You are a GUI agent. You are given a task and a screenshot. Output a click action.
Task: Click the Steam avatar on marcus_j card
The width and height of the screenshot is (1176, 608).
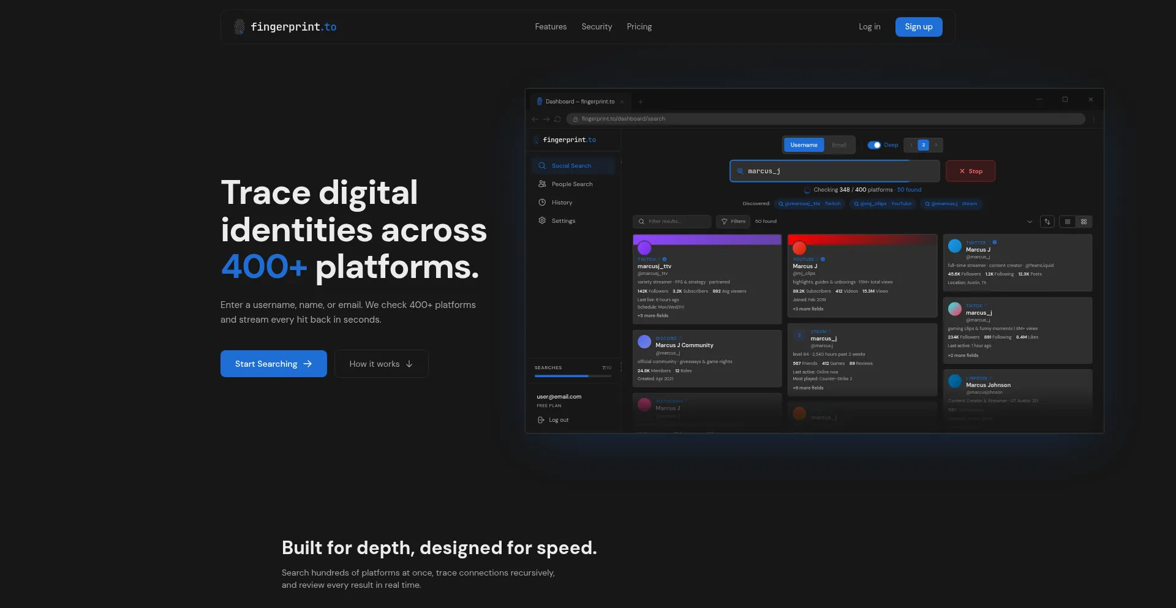(799, 335)
